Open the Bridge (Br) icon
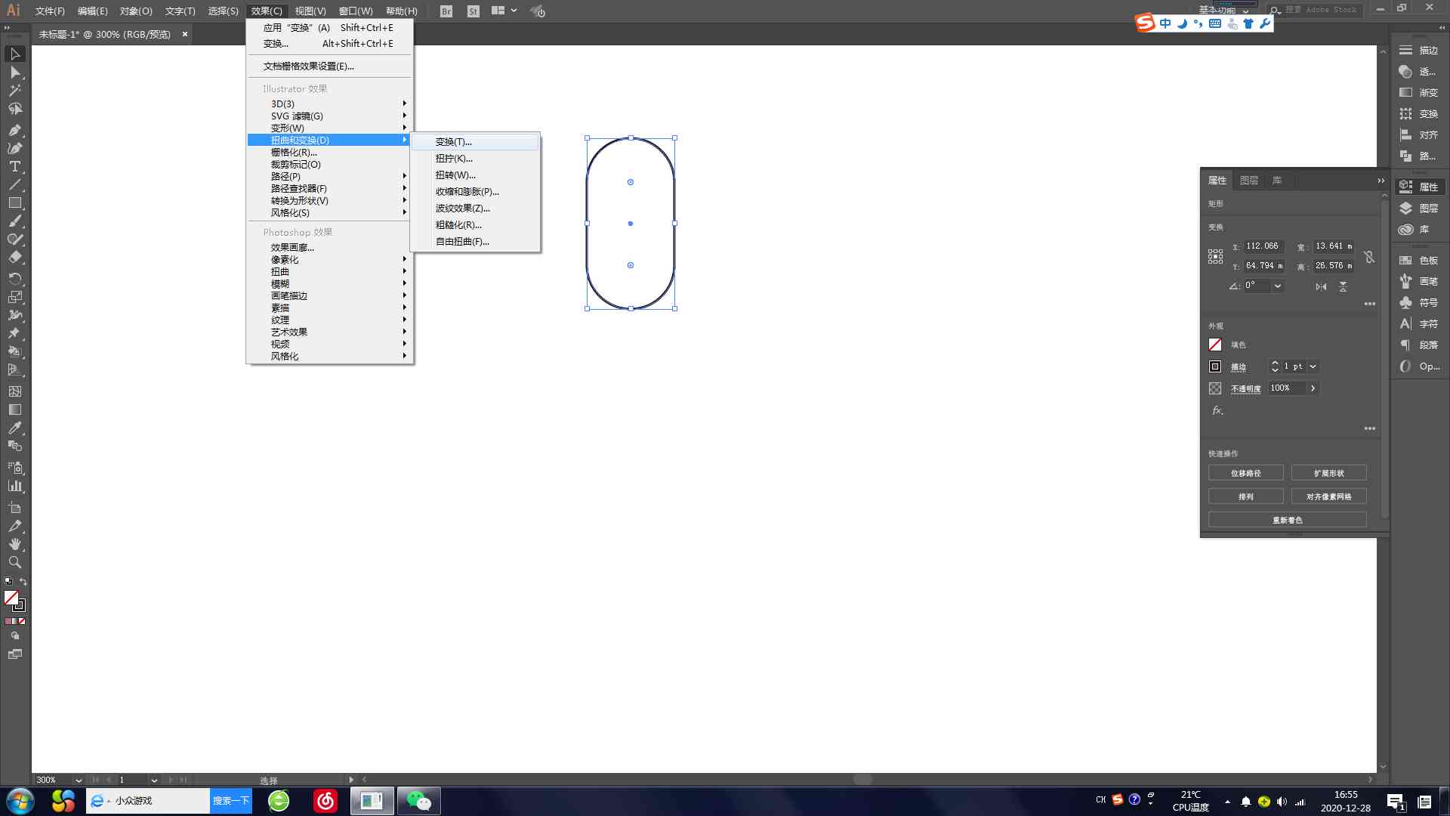Image resolution: width=1450 pixels, height=816 pixels. point(446,11)
